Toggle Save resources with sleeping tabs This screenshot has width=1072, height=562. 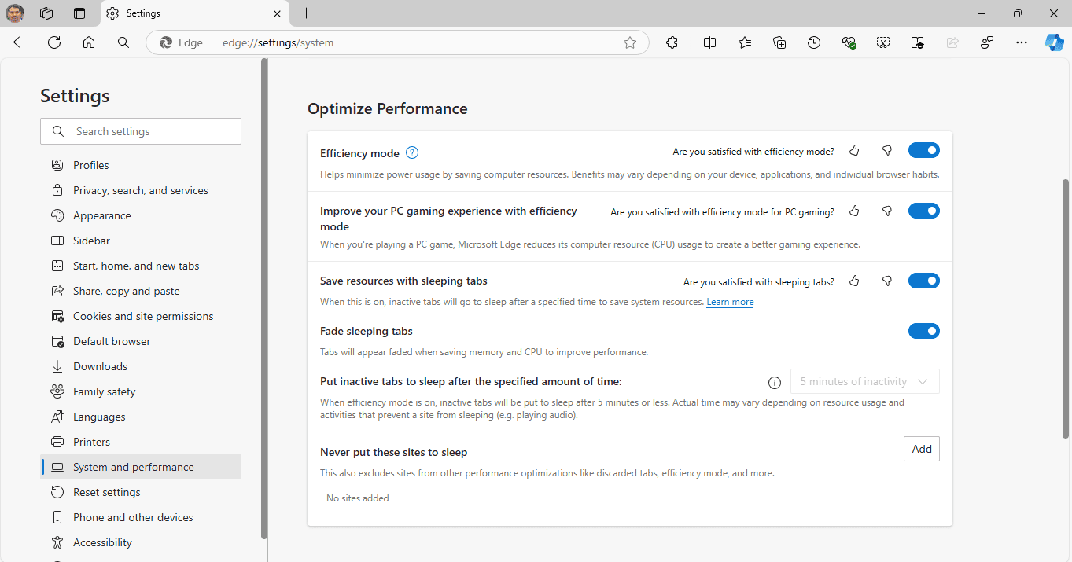(924, 281)
